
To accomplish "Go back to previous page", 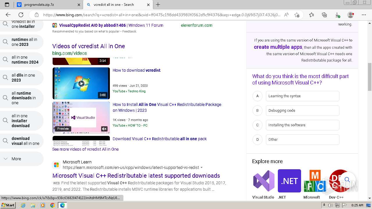I will pyautogui.click(x=8, y=15).
